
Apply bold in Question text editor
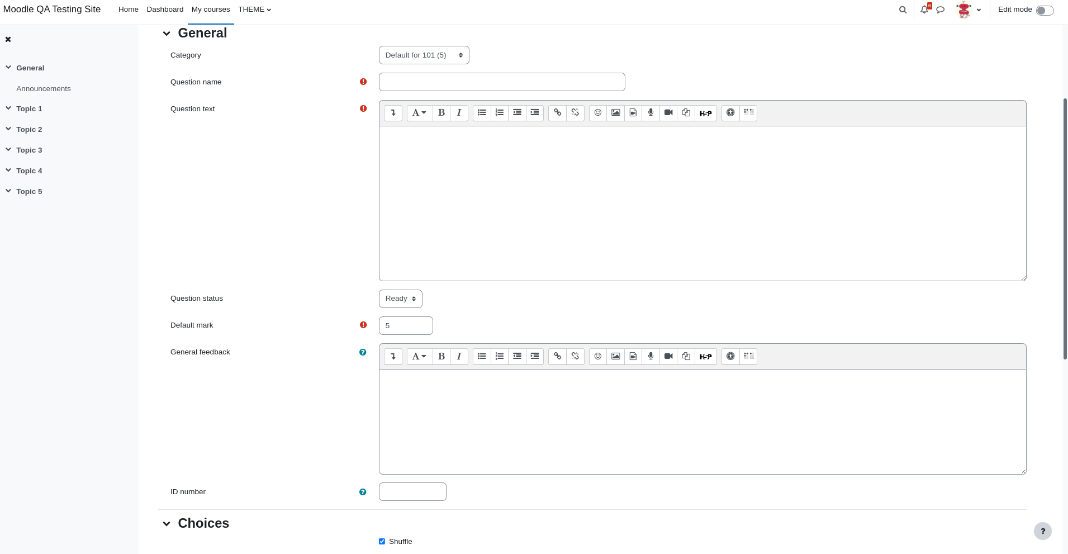(442, 113)
